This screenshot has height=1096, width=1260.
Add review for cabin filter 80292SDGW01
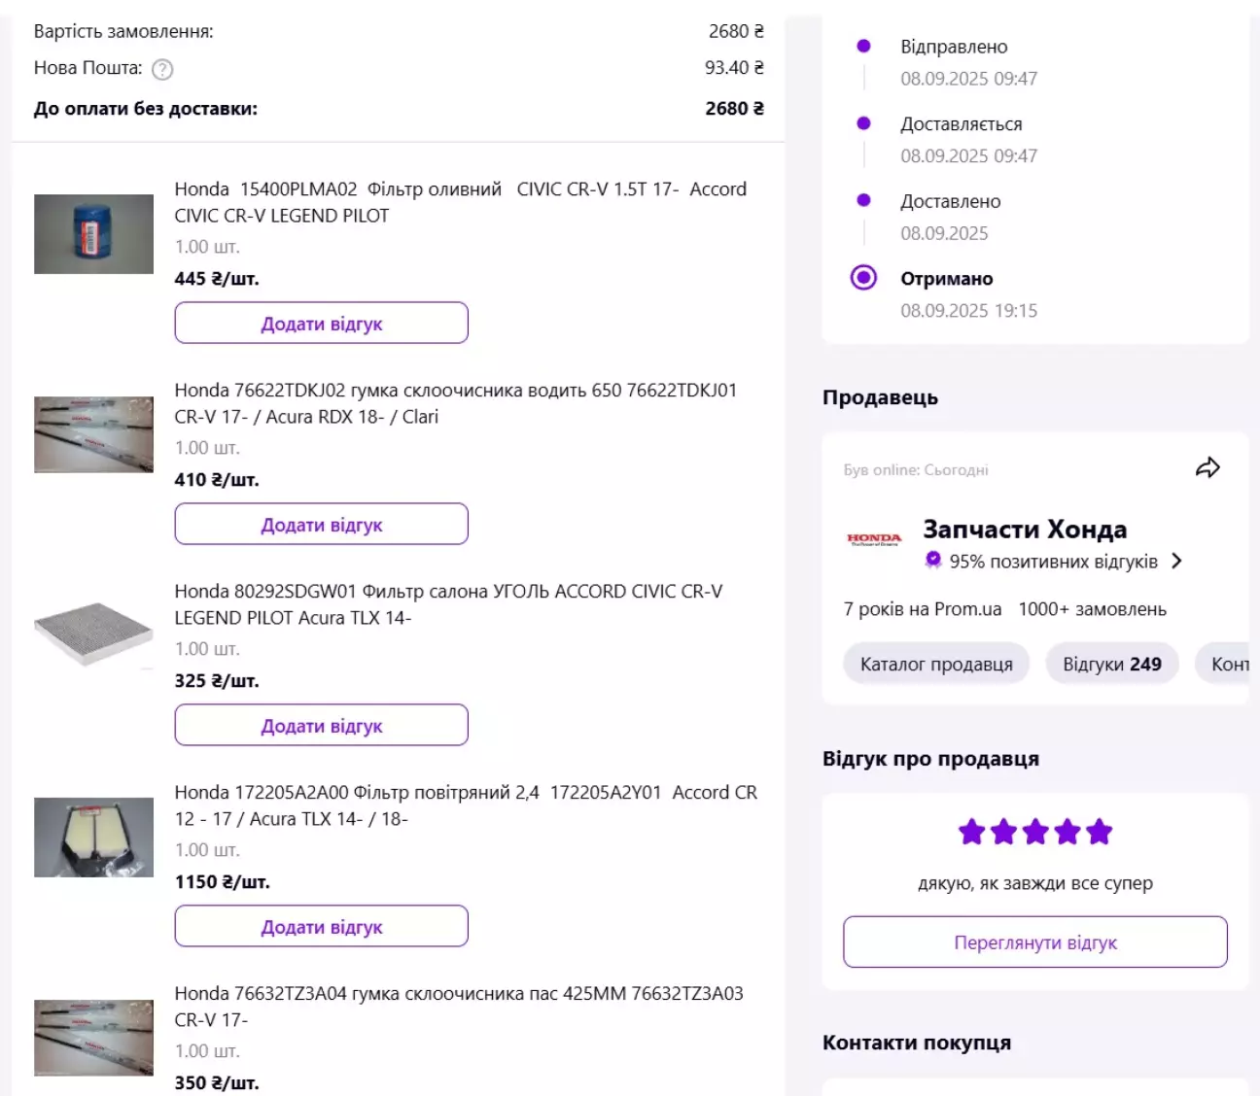point(322,725)
